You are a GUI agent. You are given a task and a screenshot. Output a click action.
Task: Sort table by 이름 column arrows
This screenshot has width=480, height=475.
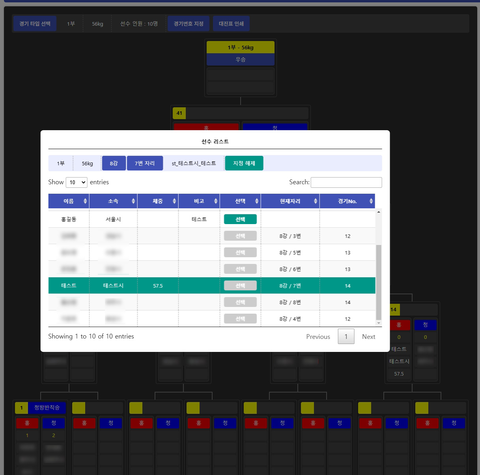point(85,201)
